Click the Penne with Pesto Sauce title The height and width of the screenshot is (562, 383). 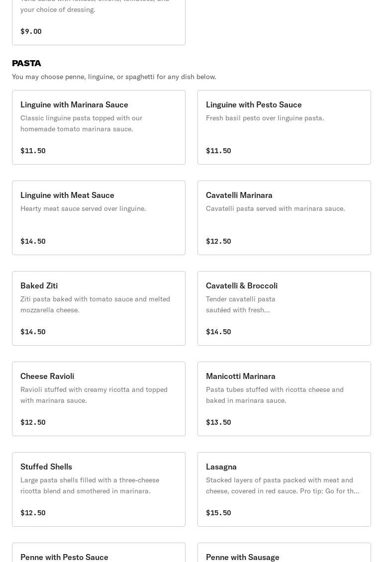[x=64, y=557]
